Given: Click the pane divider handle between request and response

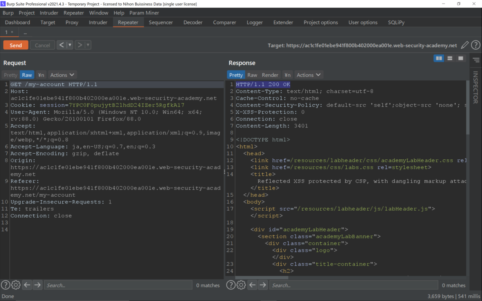Looking at the screenshot, I should (225, 172).
